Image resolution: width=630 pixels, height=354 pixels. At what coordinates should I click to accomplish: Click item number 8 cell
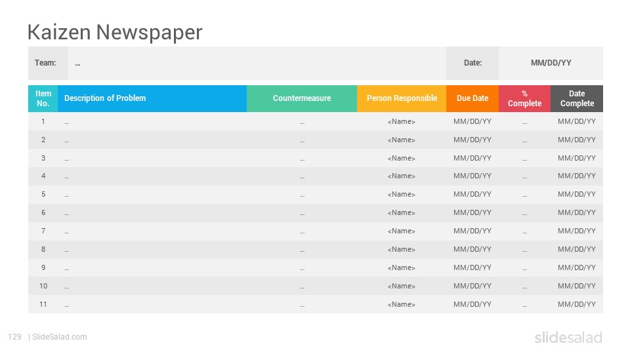click(43, 250)
